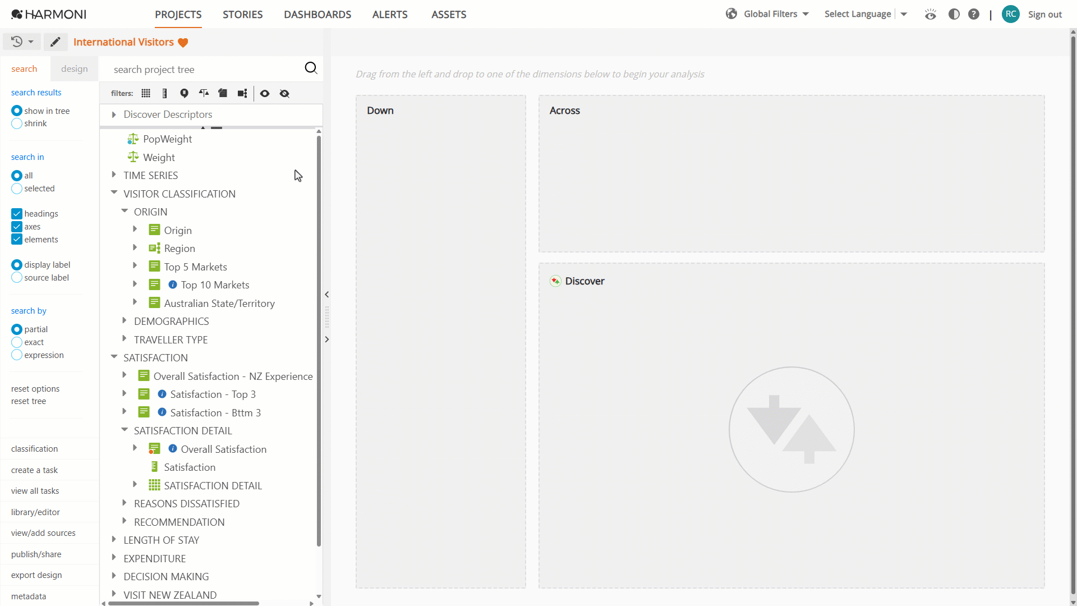The height and width of the screenshot is (606, 1077).
Task: Open 'create a task' option
Action: 34,470
